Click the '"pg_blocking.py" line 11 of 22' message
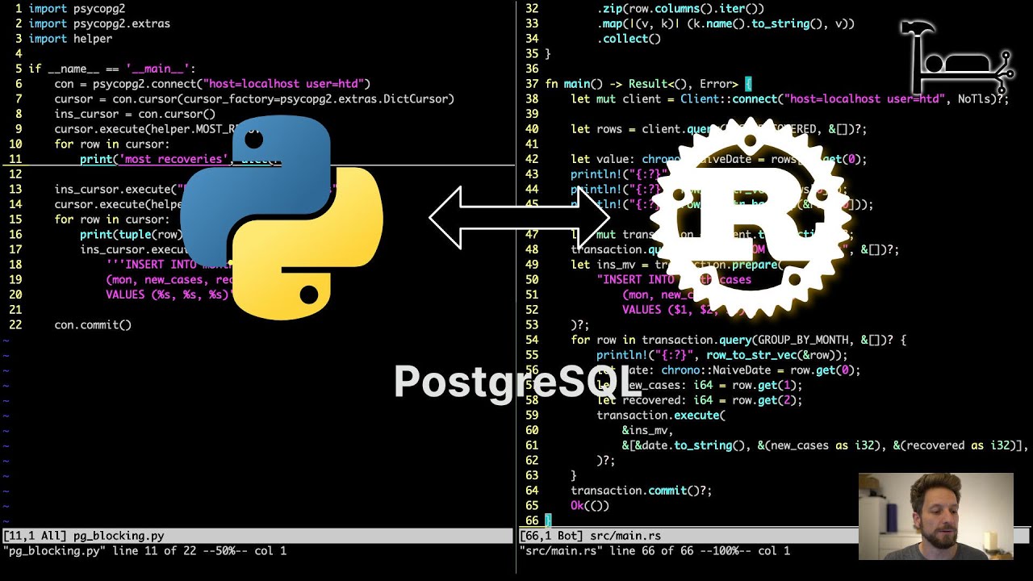1033x581 pixels. tap(144, 551)
